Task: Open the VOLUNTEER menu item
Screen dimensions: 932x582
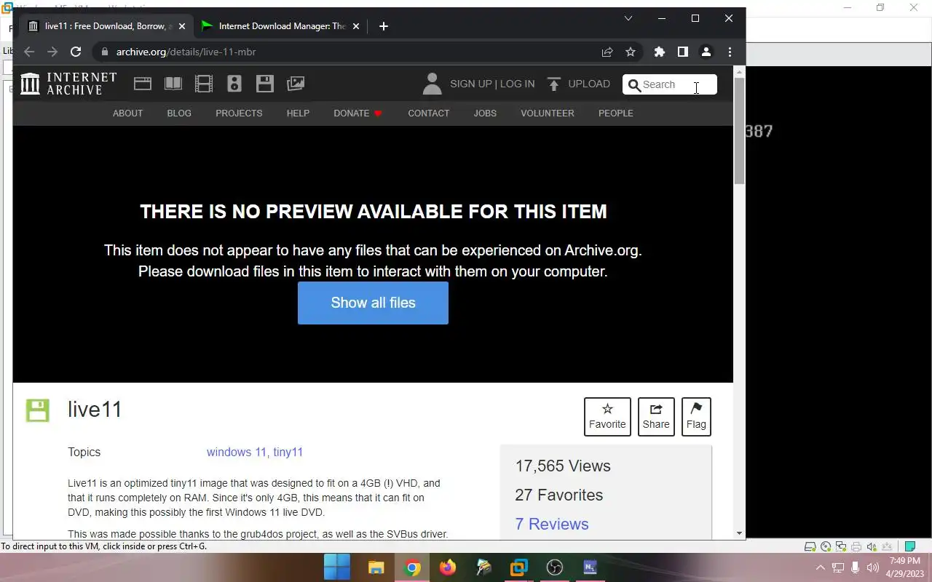Action: [548, 113]
